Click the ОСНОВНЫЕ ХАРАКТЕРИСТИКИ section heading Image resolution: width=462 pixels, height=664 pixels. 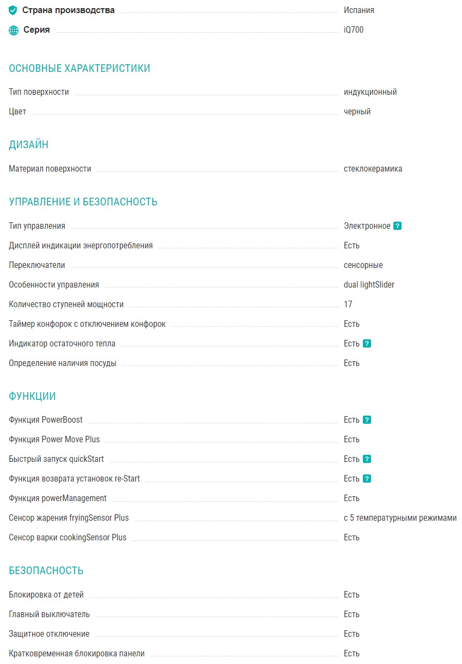click(x=80, y=69)
